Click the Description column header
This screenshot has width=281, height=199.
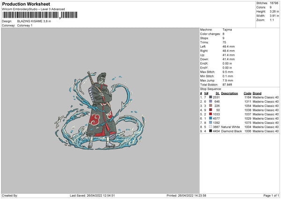229,93
